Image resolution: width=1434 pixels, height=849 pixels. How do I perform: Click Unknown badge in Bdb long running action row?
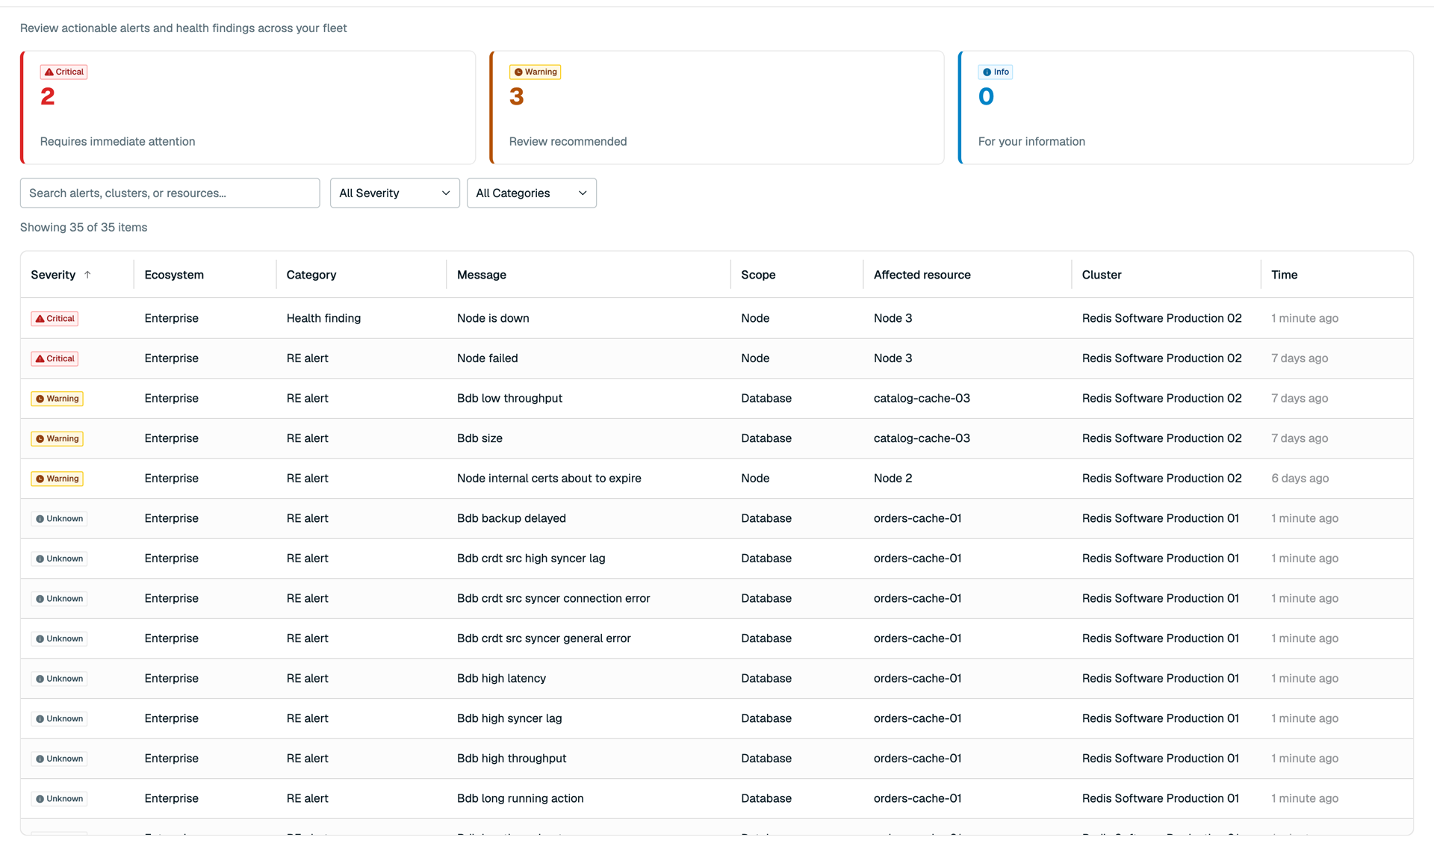click(x=59, y=799)
